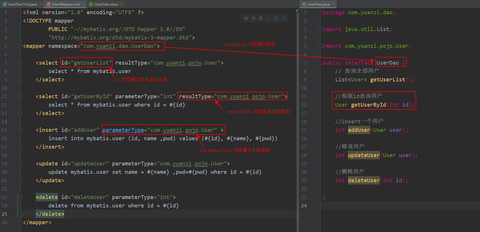Screen dimensions: 480x232
Task: Collapse the closing update fold on line 21
Action: 21,180
